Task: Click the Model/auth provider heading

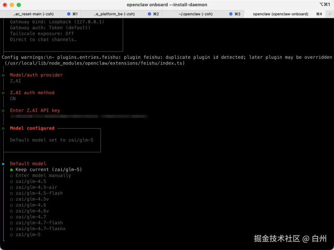Action: (x=36, y=75)
